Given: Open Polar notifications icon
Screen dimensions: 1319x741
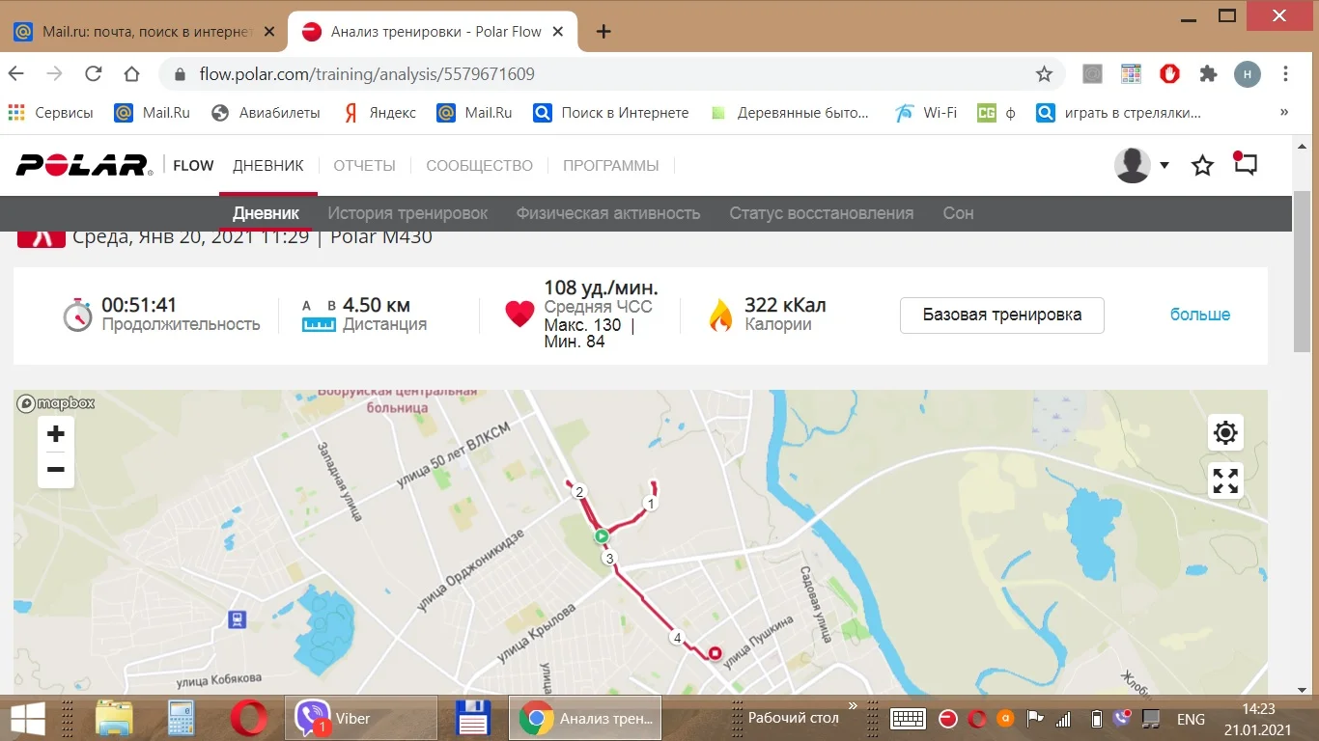Looking at the screenshot, I should (1245, 164).
